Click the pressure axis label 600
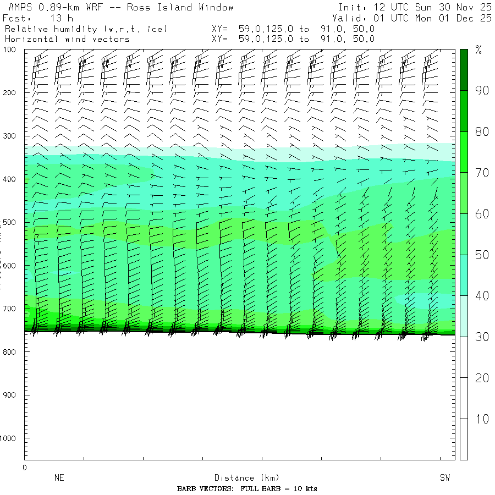The width and height of the screenshot is (495, 495). point(9,266)
